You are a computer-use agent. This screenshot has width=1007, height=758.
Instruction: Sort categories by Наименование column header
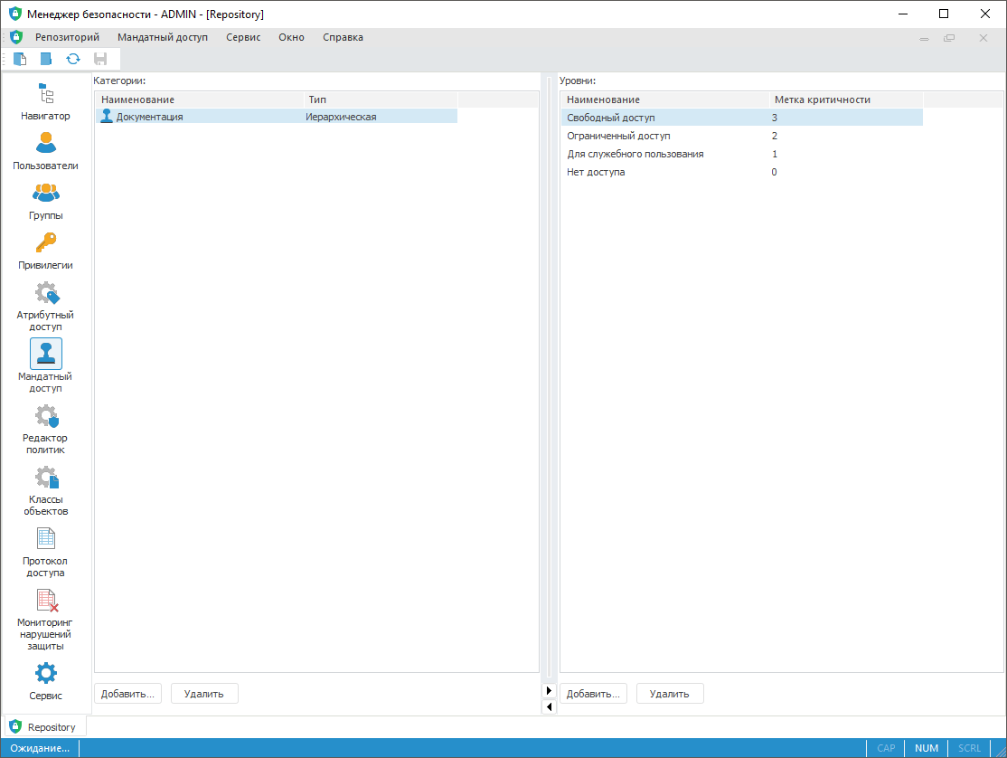tap(200, 99)
